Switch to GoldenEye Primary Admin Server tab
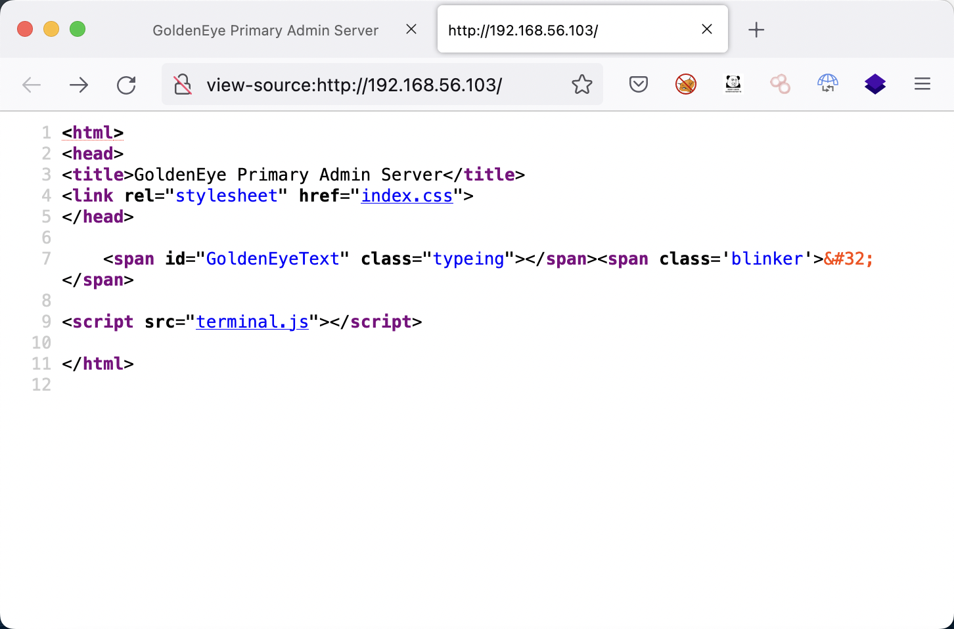The image size is (954, 629). tap(265, 30)
